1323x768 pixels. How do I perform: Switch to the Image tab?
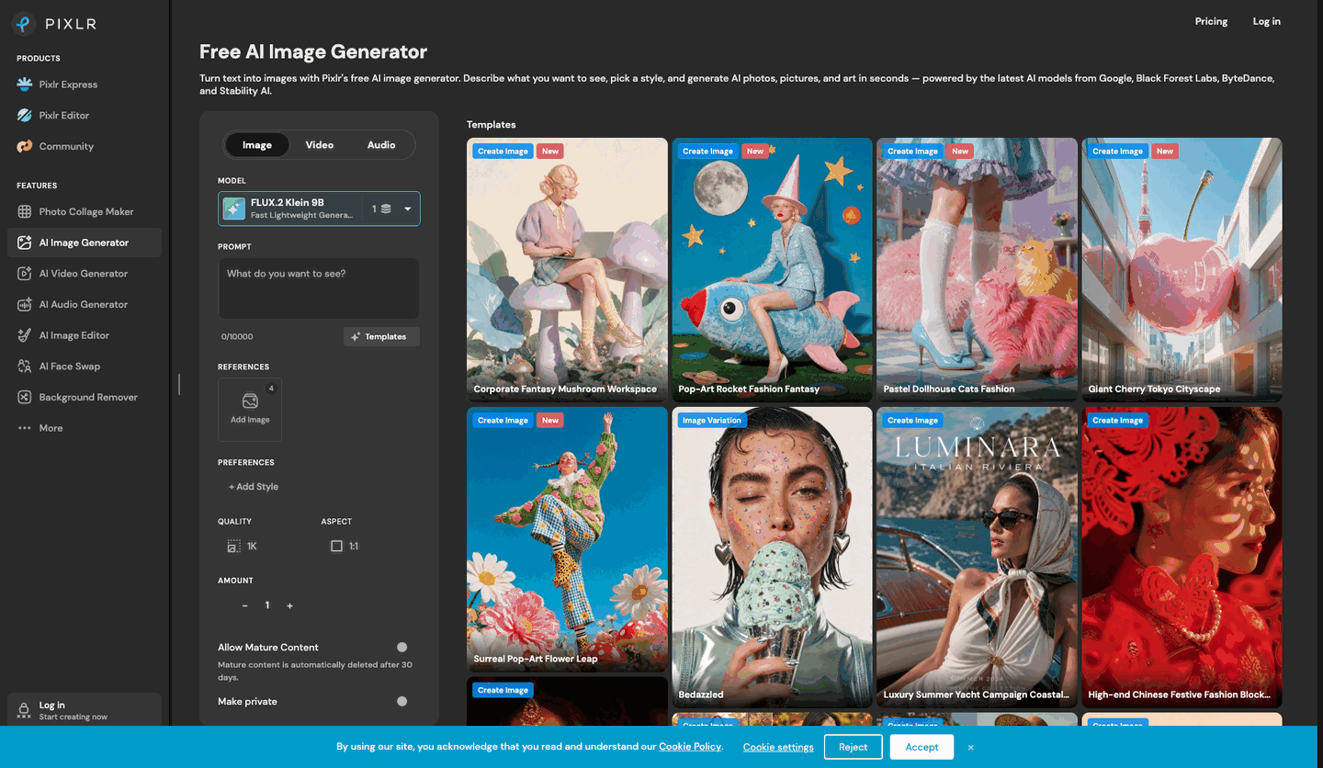coord(257,145)
